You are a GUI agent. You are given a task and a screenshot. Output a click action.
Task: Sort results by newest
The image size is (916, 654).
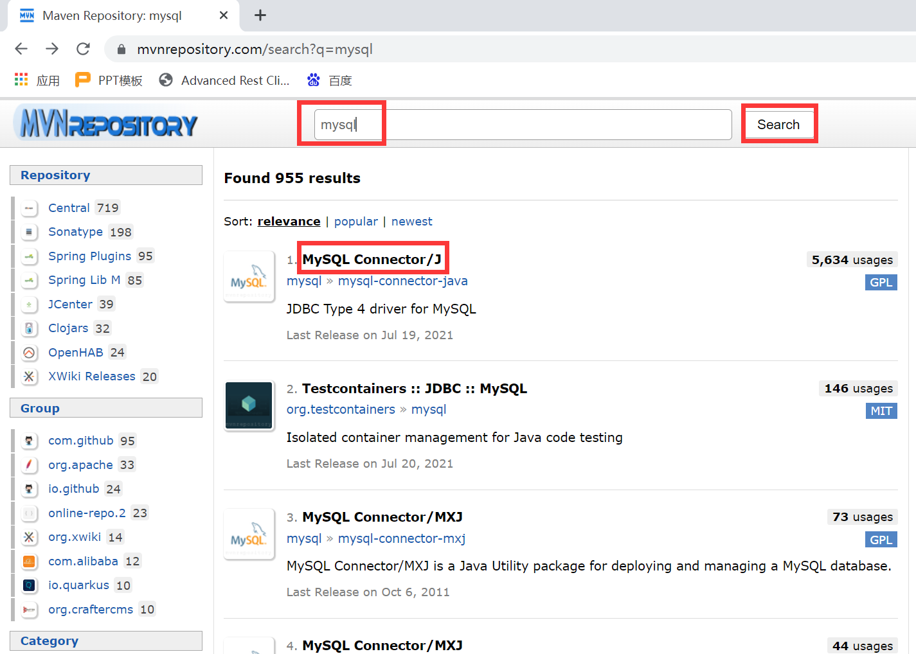pos(412,222)
